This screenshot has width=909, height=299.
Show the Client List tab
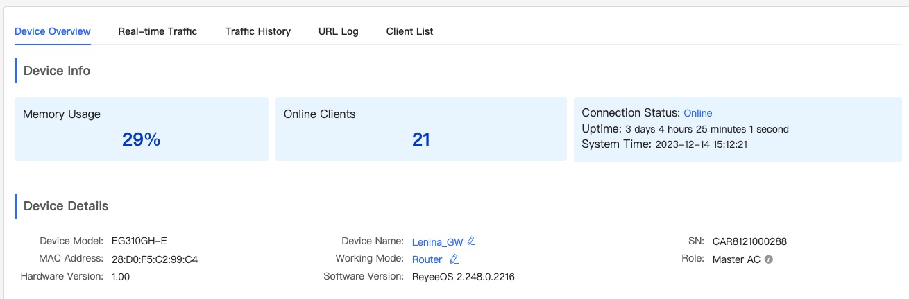pos(409,31)
